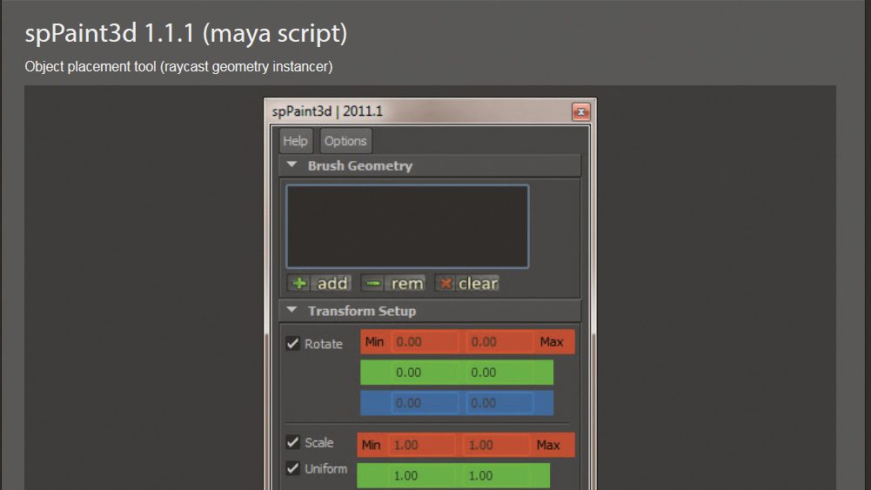Click the green plus add icon

(x=298, y=284)
